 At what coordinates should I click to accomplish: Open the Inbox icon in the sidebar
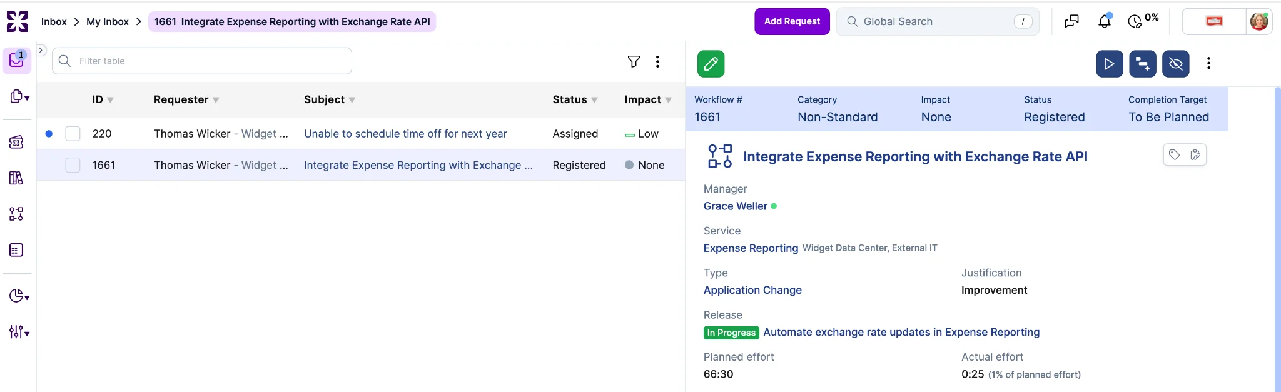tap(17, 61)
